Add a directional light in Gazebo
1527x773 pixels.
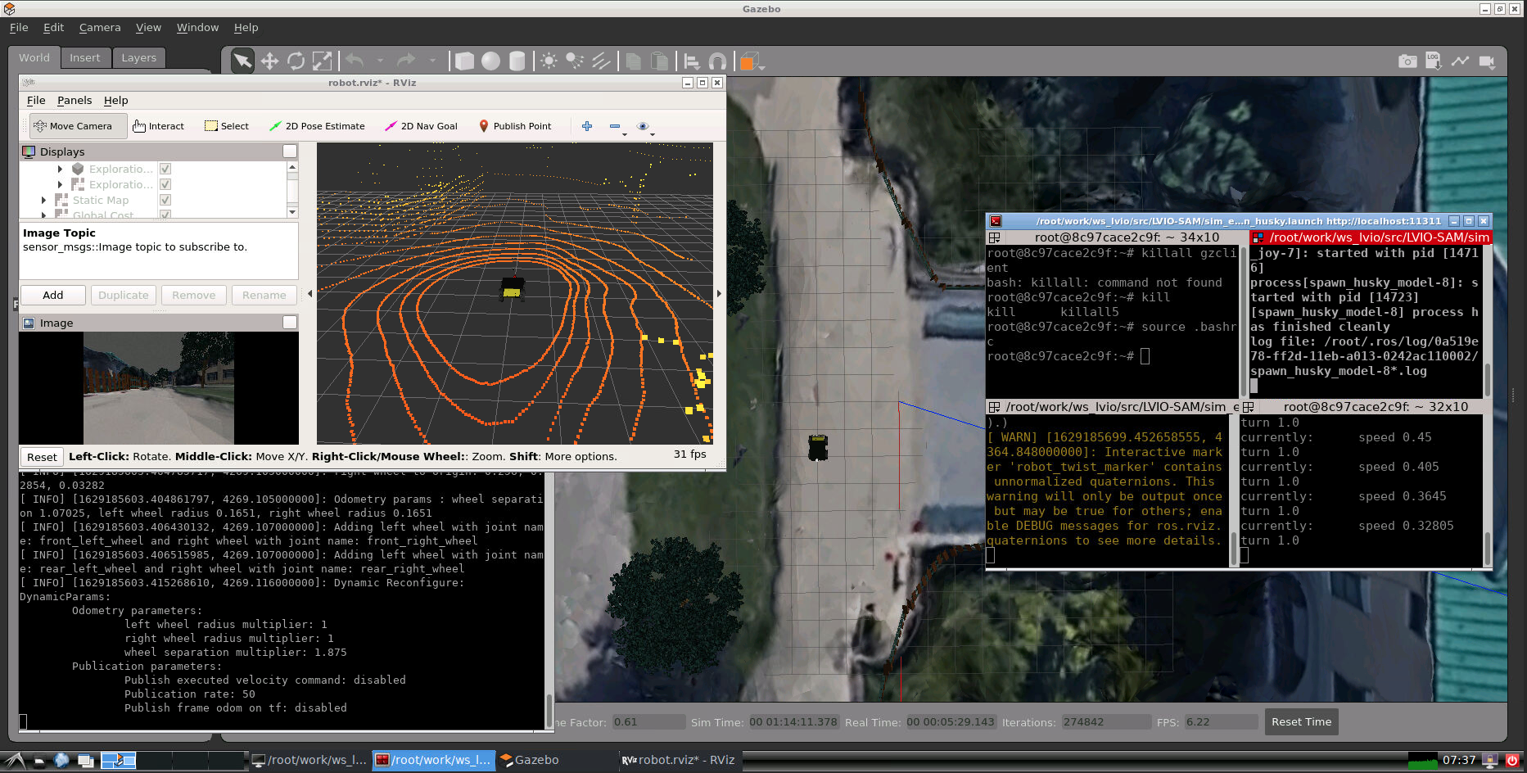pyautogui.click(x=602, y=61)
